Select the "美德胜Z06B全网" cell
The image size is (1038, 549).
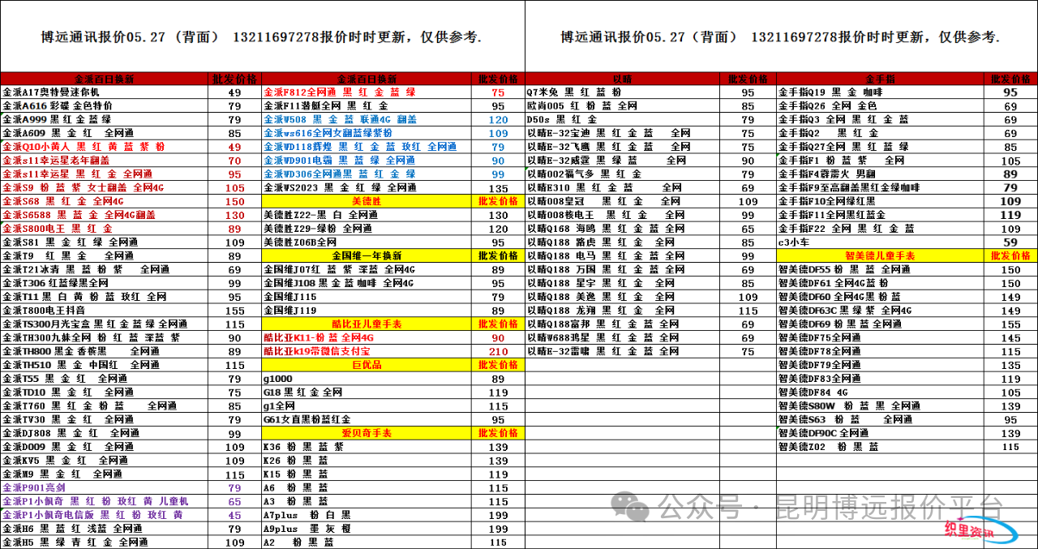(x=367, y=242)
